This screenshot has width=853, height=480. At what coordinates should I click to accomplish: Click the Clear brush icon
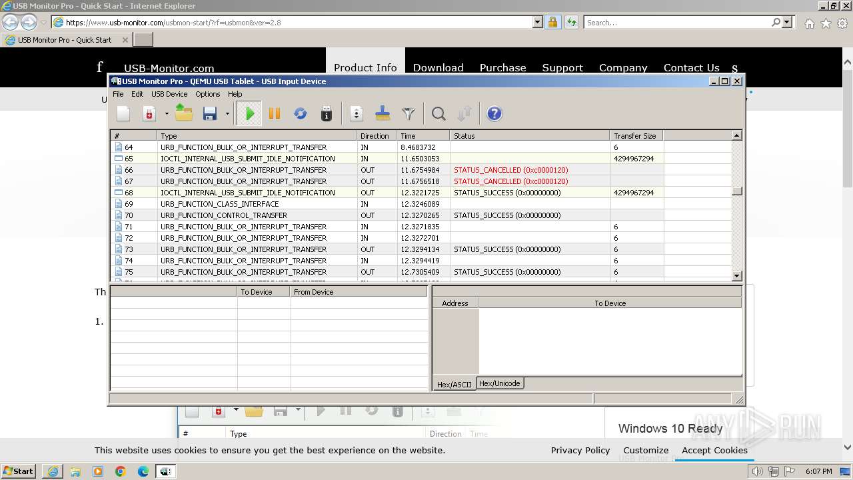click(x=383, y=114)
